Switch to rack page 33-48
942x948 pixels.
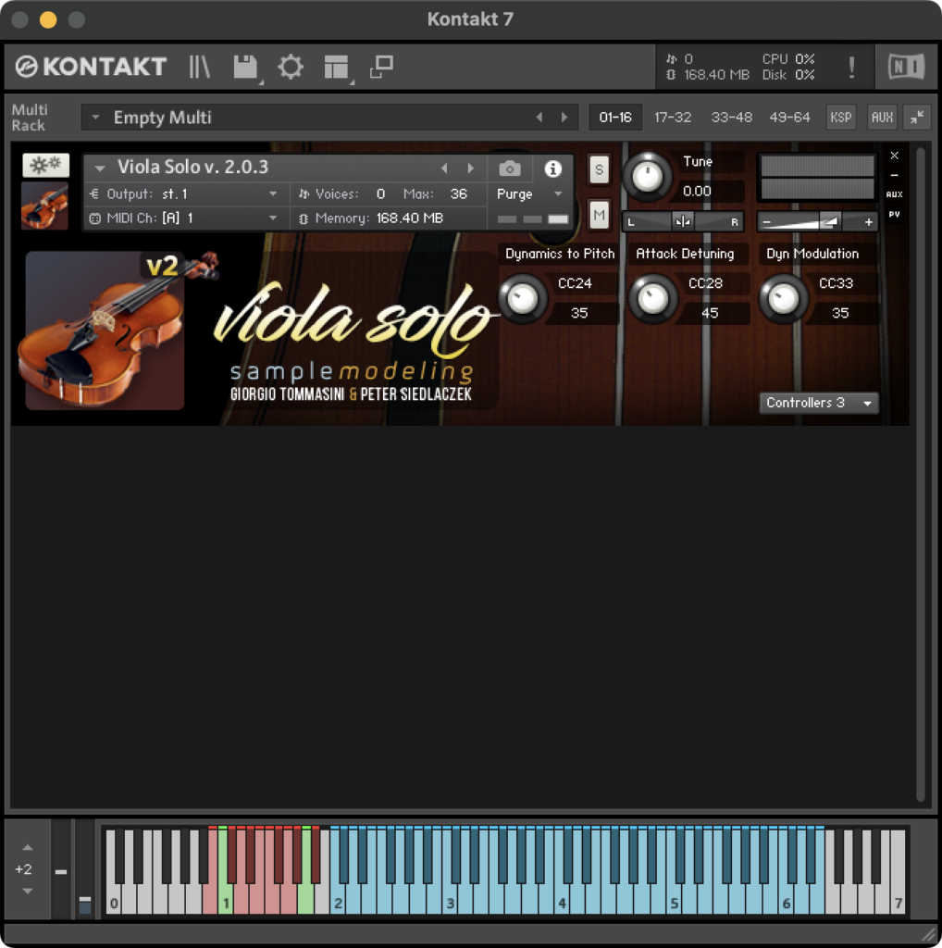(731, 118)
